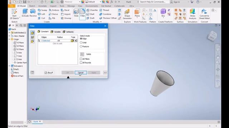
Task: Select the Combine tool
Action: [x=105, y=14]
